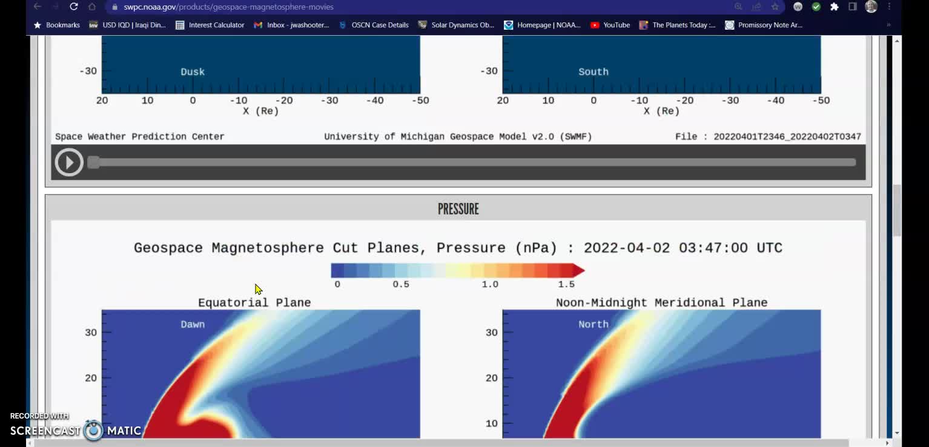This screenshot has width=929, height=447.
Task: Open Homepage NOAA bookmark
Action: pos(542,25)
